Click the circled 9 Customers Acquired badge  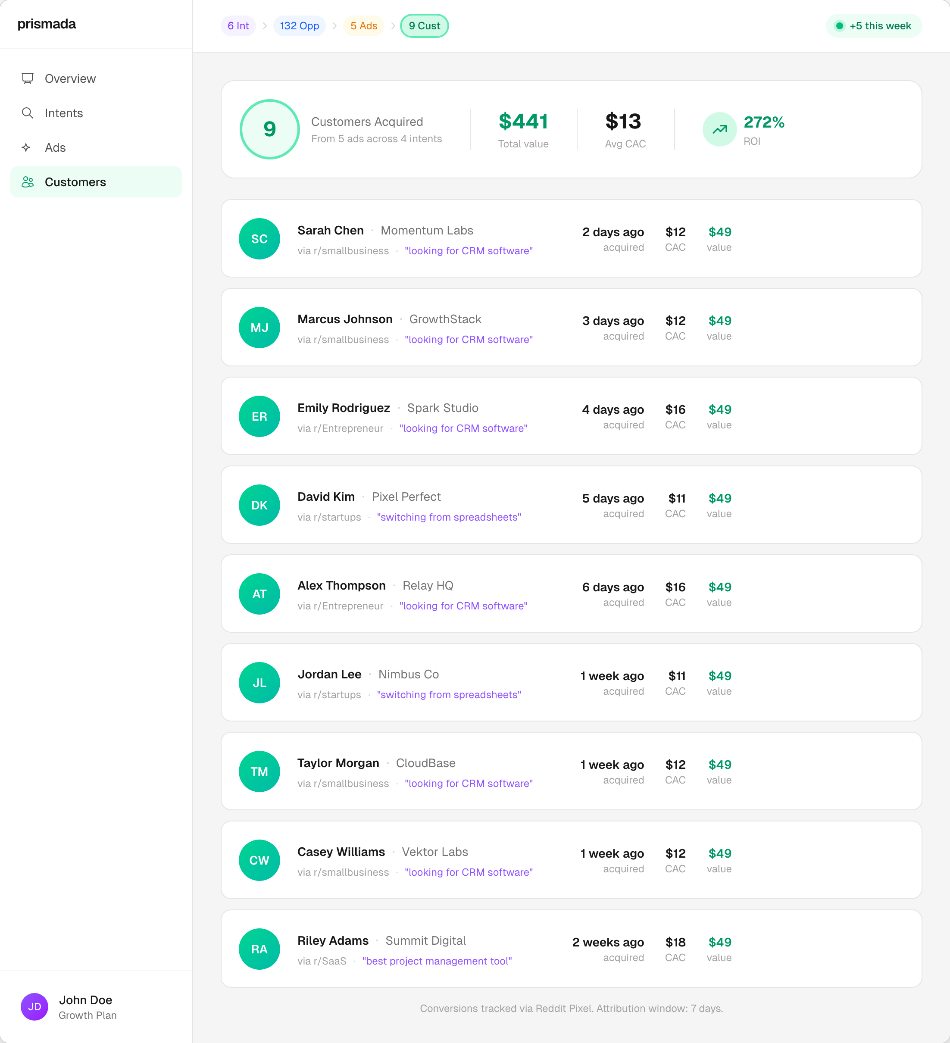pyautogui.click(x=269, y=129)
